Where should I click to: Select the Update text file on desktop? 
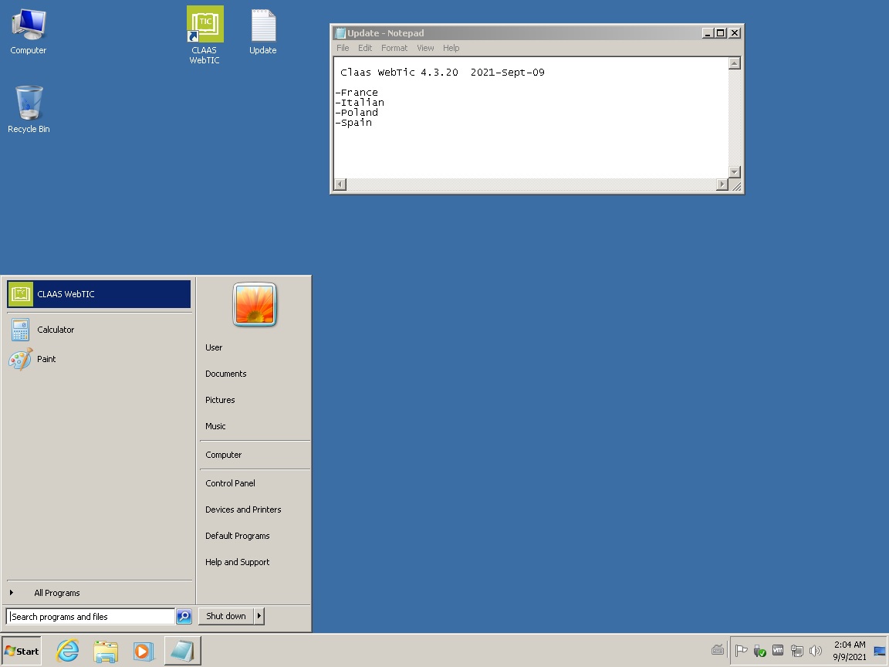coord(263,32)
